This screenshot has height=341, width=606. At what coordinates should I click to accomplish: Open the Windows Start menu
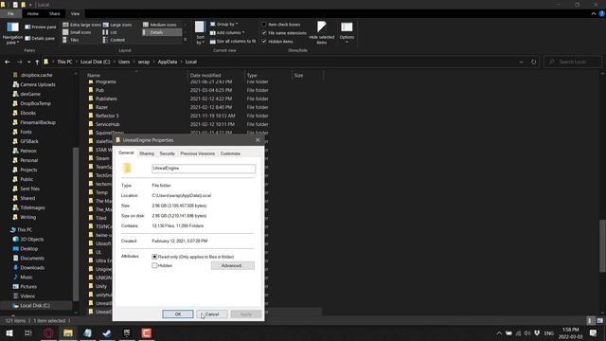[x=9, y=332]
